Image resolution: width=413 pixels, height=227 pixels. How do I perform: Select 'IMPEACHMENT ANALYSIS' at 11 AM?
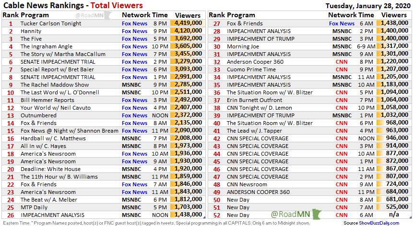click(x=259, y=77)
